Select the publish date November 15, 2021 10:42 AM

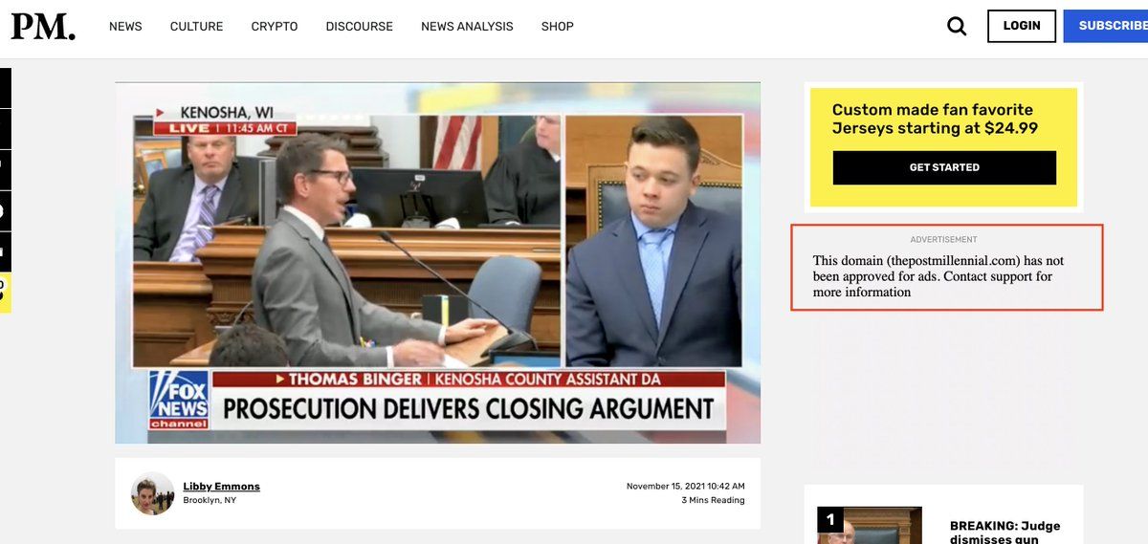pyautogui.click(x=685, y=487)
